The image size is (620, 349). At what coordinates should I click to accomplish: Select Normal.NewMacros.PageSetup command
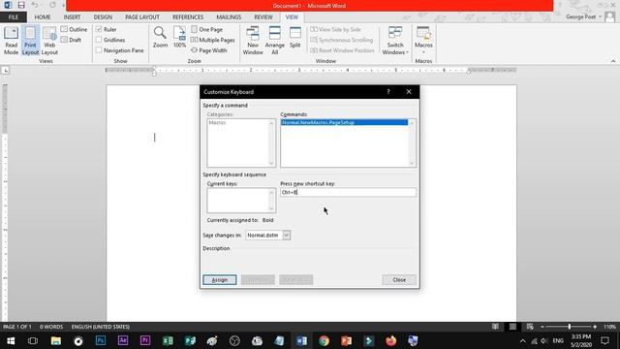tap(344, 122)
